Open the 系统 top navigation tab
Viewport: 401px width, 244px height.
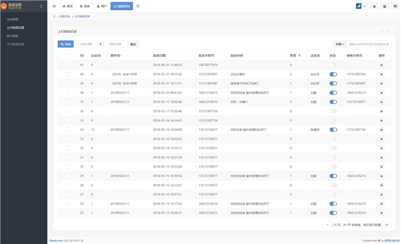85,6
